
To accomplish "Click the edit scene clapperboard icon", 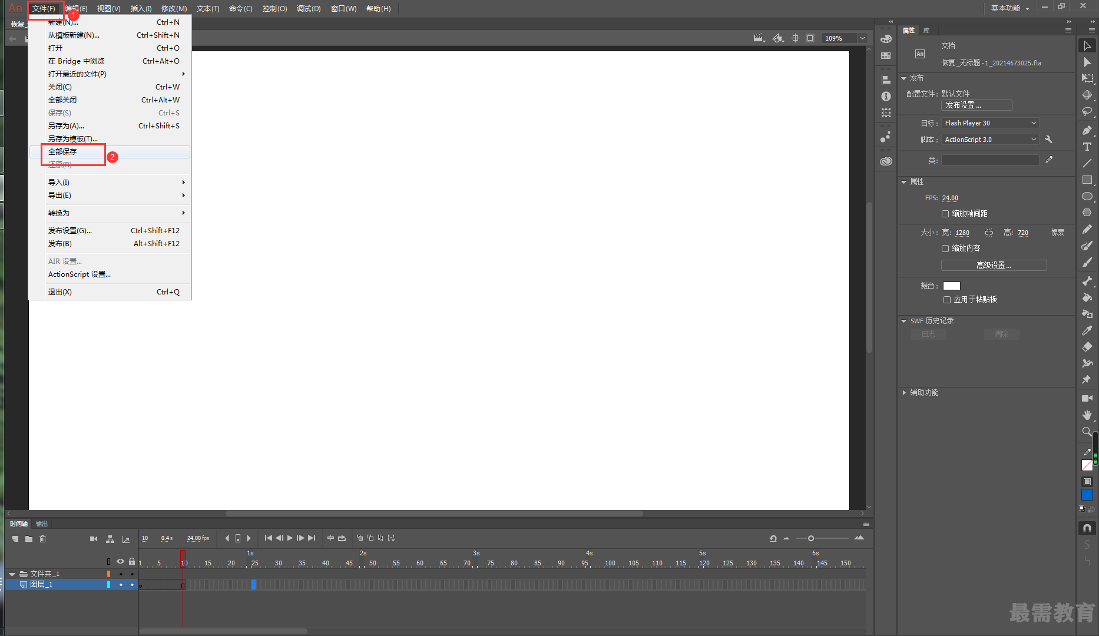I will [x=759, y=38].
